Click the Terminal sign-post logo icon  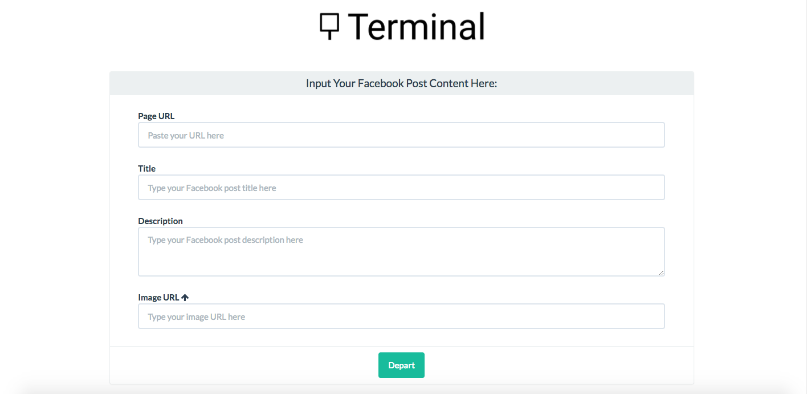pyautogui.click(x=328, y=25)
